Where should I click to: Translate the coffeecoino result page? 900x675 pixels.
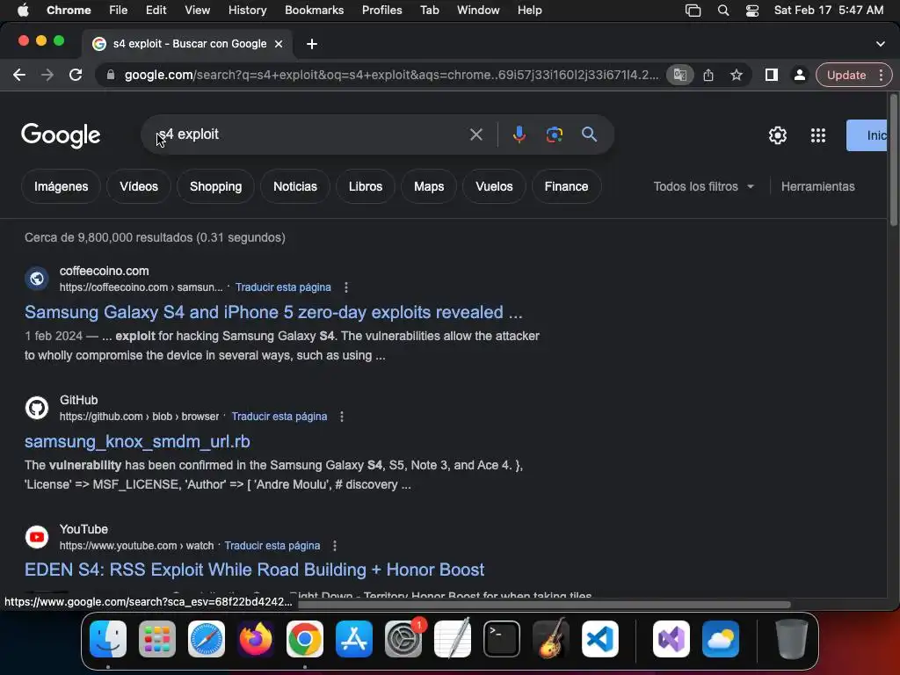tap(283, 287)
